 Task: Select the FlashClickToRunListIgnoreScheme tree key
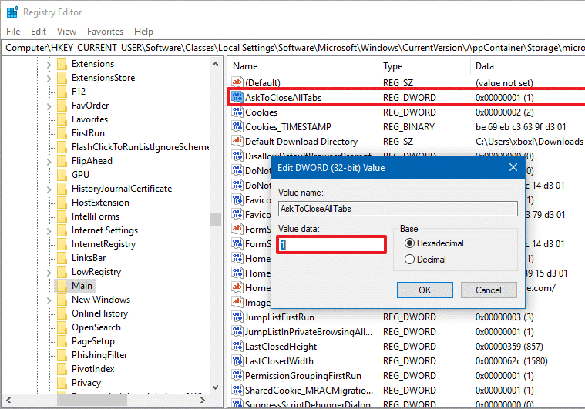click(140, 147)
